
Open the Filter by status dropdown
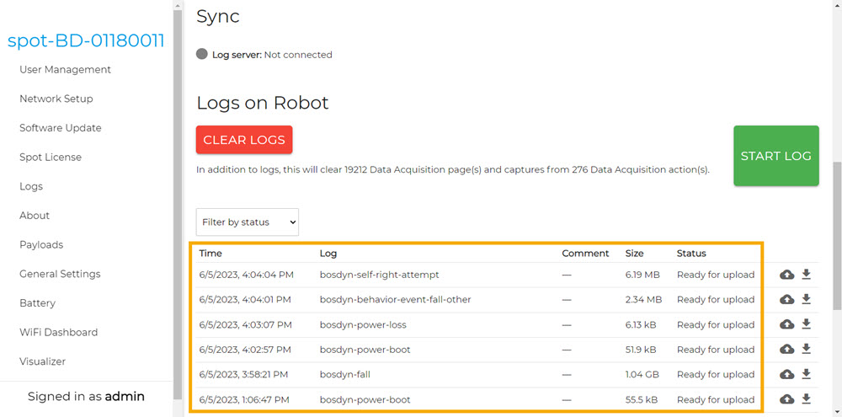pos(248,222)
